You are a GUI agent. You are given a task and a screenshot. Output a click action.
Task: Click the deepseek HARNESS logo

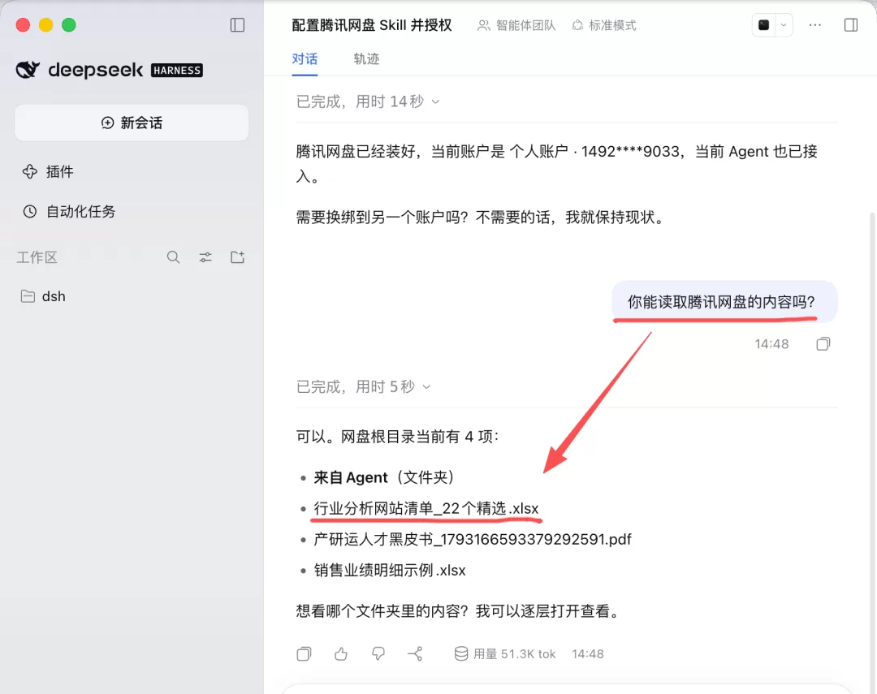109,70
